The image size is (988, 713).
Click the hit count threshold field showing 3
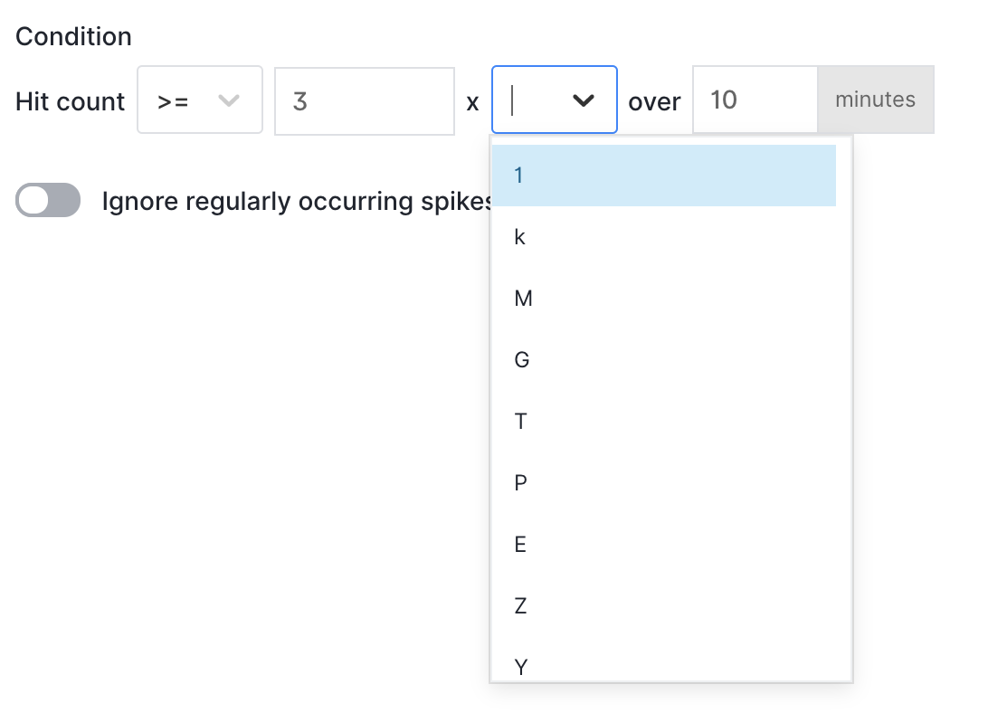(x=365, y=100)
